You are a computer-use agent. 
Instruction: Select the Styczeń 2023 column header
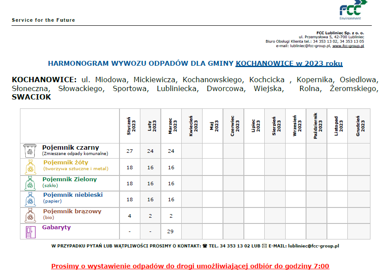[x=130, y=126]
